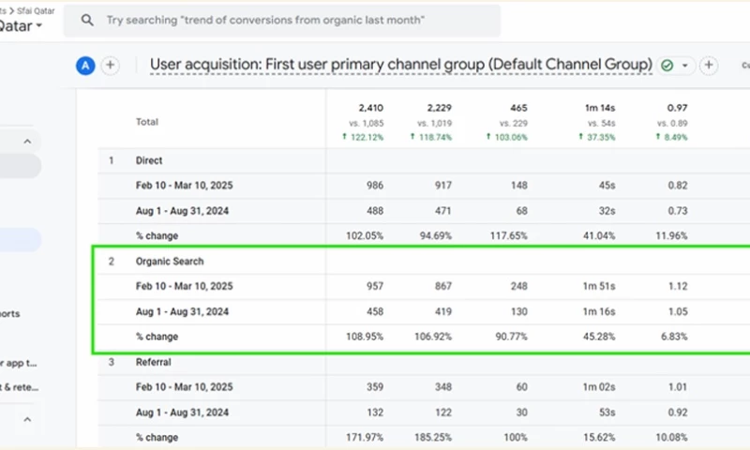Focus the search field with conversions placeholder
The image size is (750, 450).
pyautogui.click(x=282, y=21)
